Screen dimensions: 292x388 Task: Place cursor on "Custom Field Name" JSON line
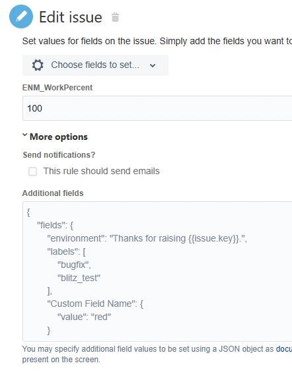(95, 304)
